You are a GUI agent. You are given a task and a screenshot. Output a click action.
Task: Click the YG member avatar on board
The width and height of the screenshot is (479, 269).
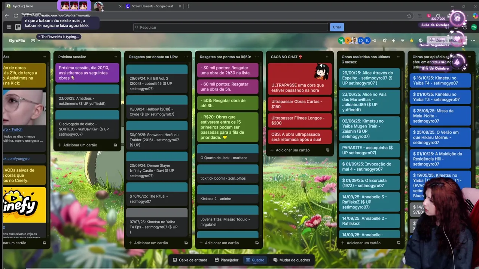tap(341, 40)
